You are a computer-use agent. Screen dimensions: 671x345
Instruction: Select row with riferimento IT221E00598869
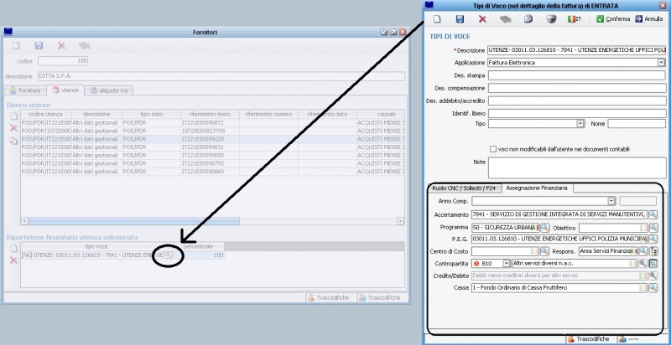pyautogui.click(x=212, y=171)
